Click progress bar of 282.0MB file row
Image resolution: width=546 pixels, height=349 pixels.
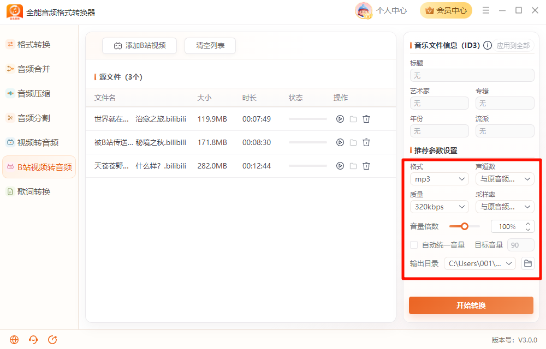pos(308,166)
